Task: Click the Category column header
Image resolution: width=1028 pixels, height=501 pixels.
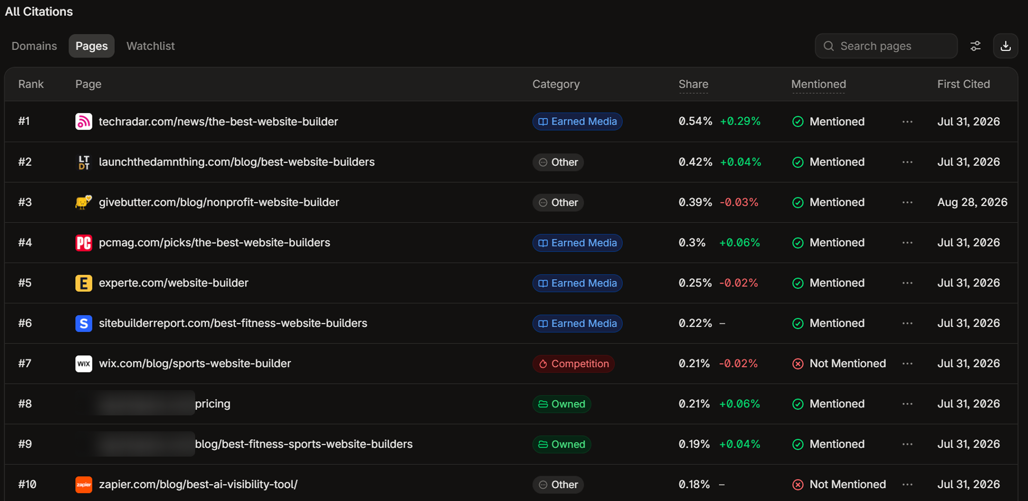Action: [556, 84]
